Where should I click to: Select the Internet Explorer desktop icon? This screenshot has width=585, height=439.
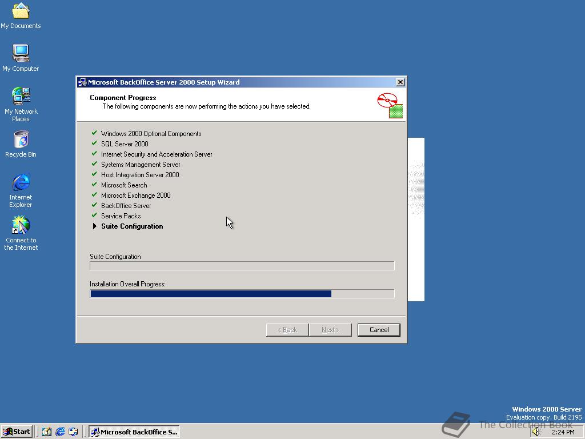pos(21,190)
